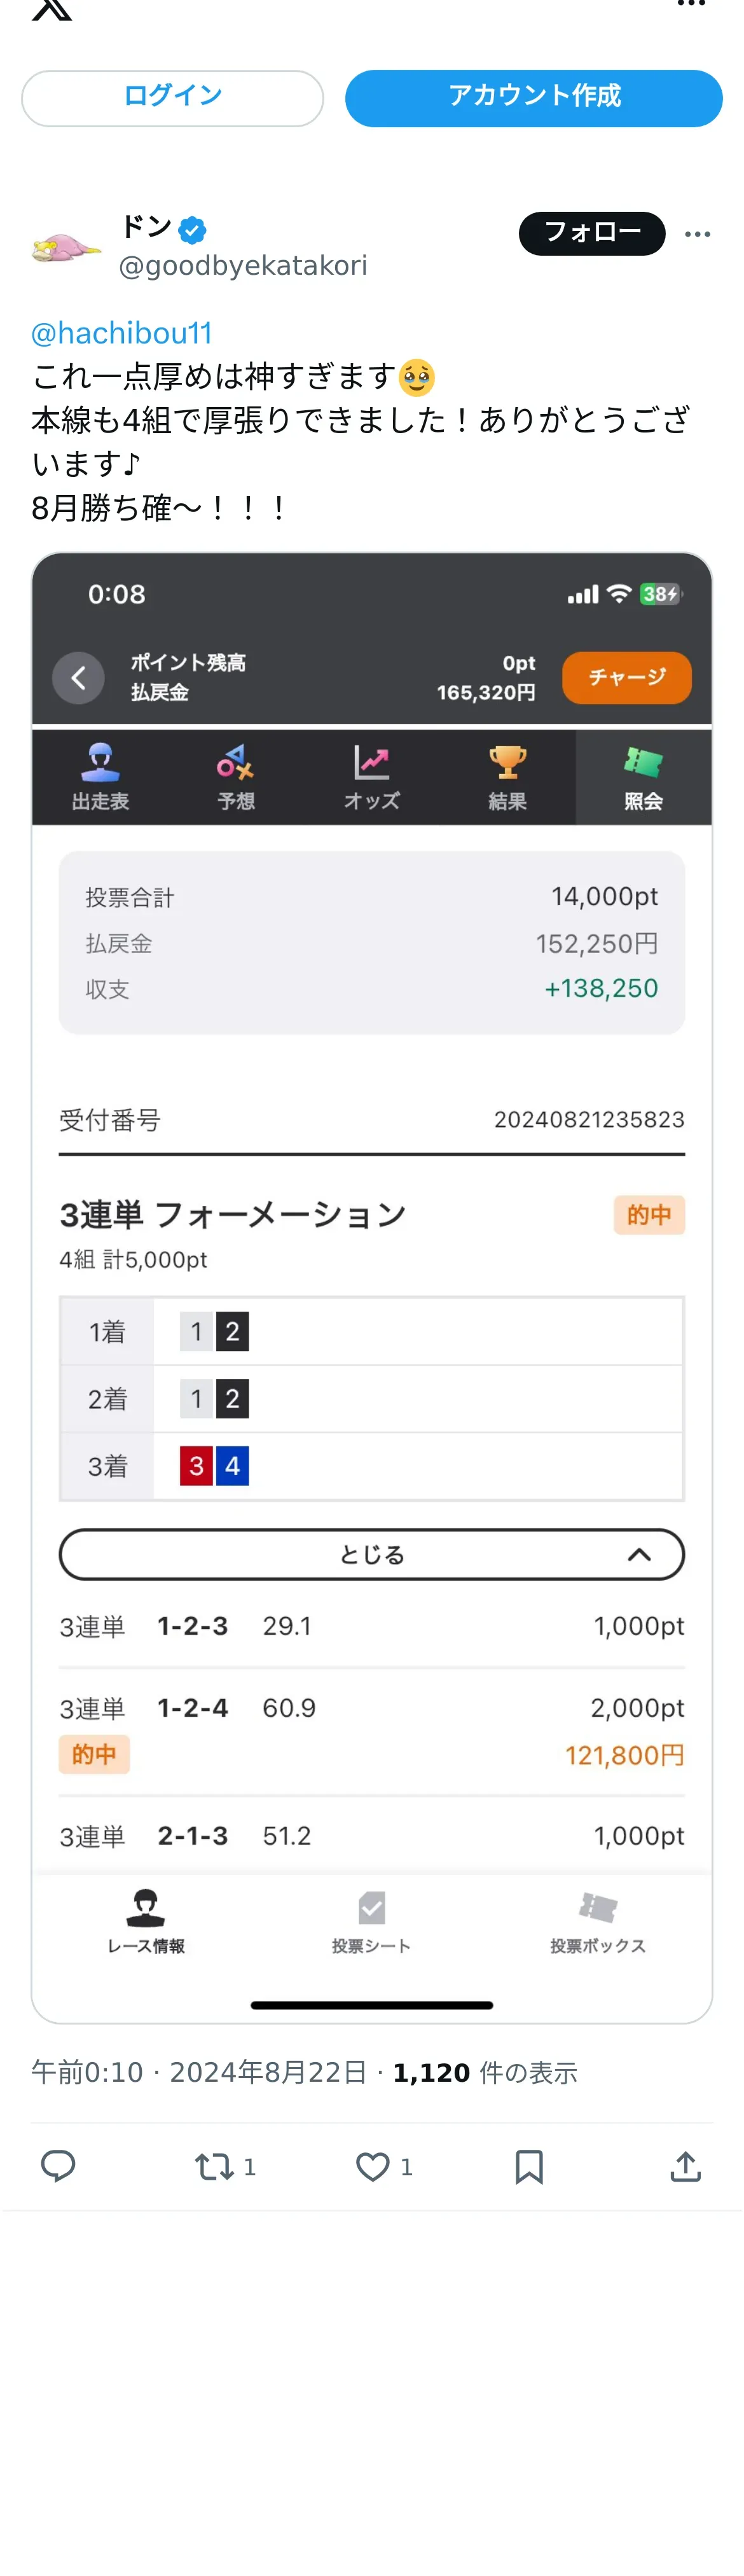Open the three-dot menu beside フォロー
744x2576 pixels.
point(697,233)
